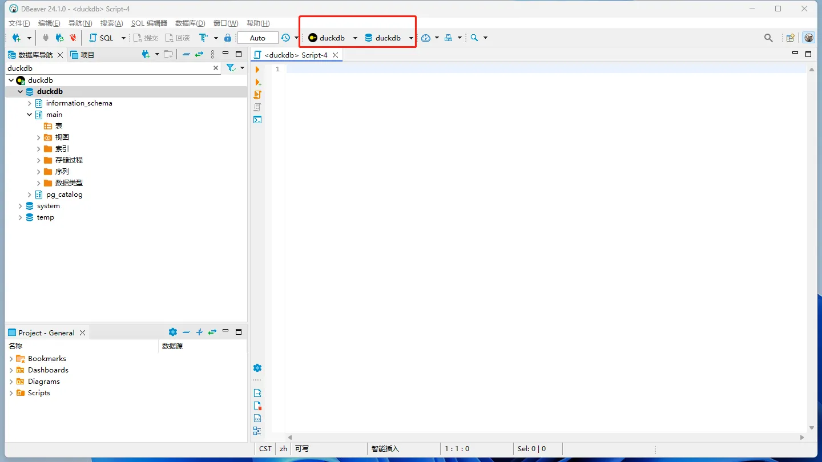Click the 智能插入 status bar entry
The height and width of the screenshot is (462, 822).
385,449
